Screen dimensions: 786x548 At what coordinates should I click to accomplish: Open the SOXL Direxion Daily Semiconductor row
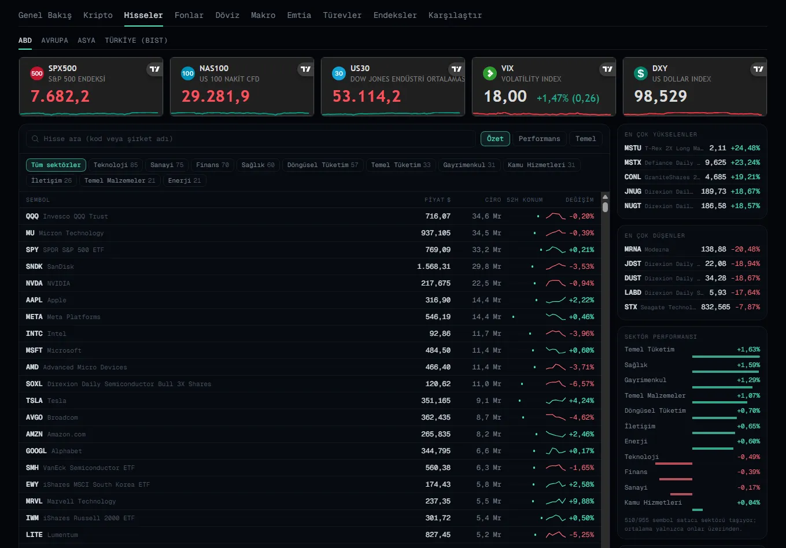(310, 384)
